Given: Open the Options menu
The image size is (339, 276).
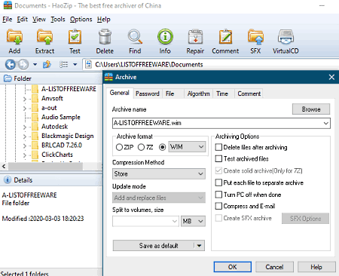Looking at the screenshot, I should [81, 20].
